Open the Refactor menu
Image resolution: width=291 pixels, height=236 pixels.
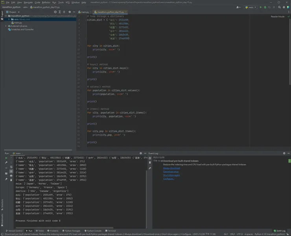[46, 2]
